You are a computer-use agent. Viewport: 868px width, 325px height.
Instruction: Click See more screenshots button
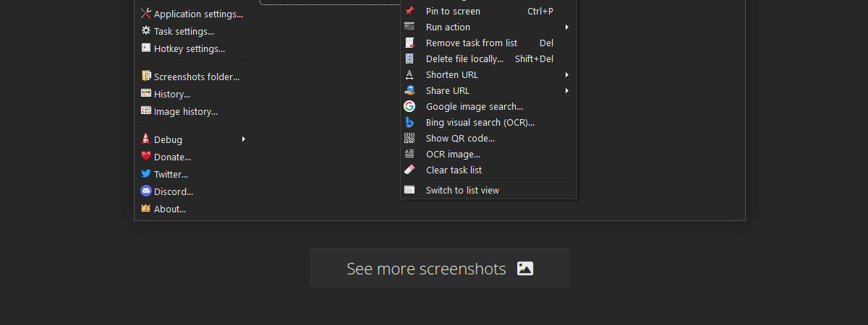point(440,269)
